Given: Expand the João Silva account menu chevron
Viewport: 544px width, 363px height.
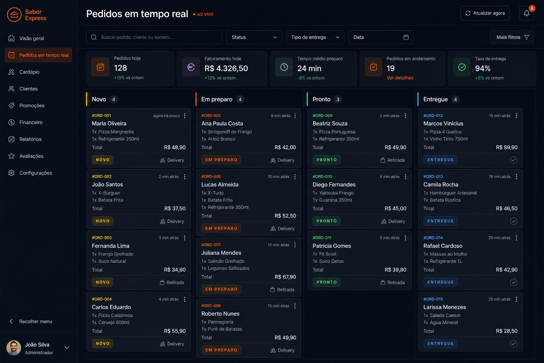Looking at the screenshot, I should click(67, 348).
